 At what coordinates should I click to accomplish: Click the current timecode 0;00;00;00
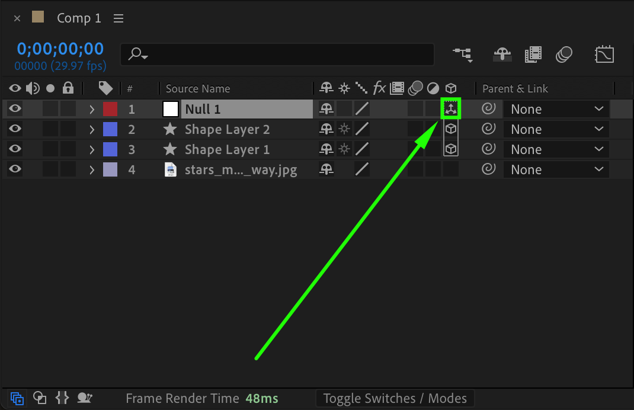[60, 49]
